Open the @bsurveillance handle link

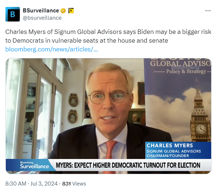42,18
